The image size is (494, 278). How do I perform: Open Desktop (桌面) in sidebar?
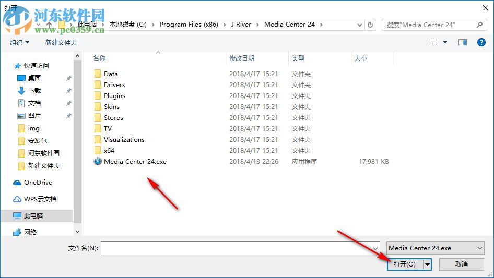click(x=34, y=78)
